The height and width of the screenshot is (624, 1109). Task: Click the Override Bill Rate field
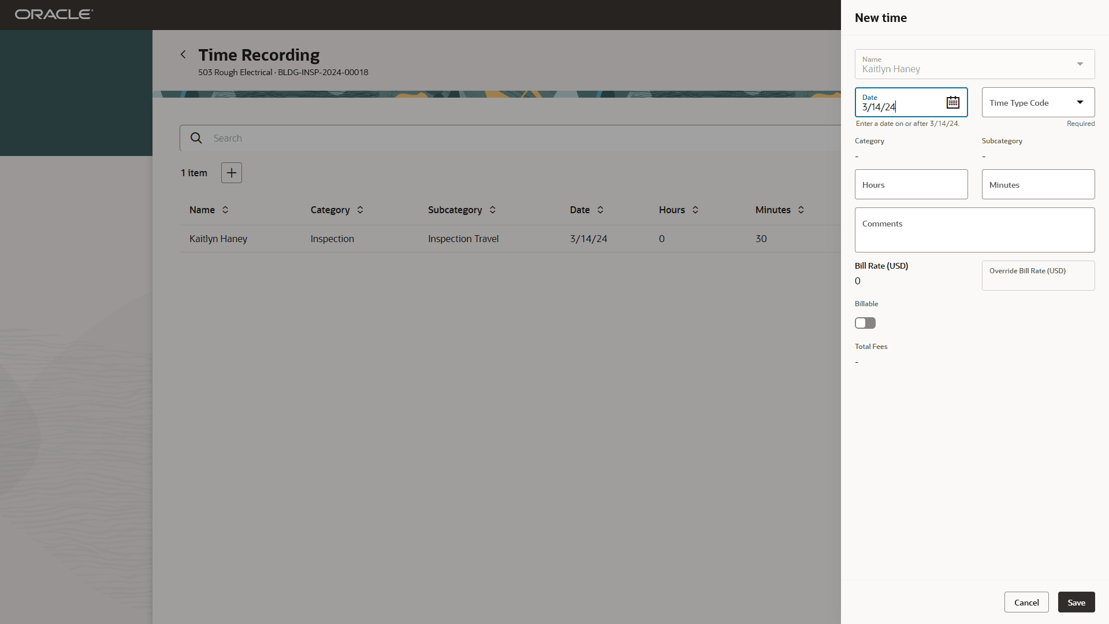click(x=1038, y=276)
